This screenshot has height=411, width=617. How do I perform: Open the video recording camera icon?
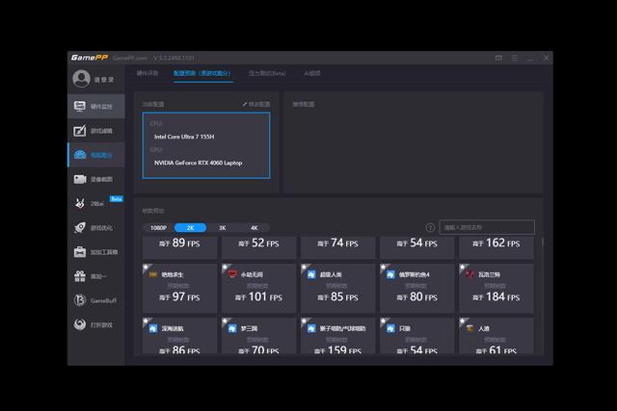click(x=79, y=179)
